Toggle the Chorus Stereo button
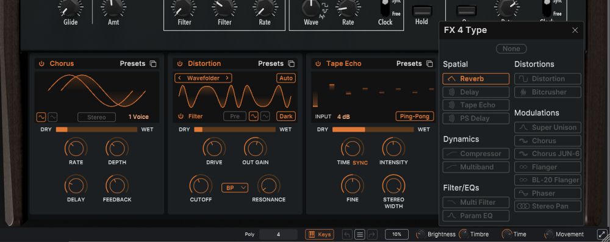Image resolution: width=610 pixels, height=242 pixels. click(96, 116)
